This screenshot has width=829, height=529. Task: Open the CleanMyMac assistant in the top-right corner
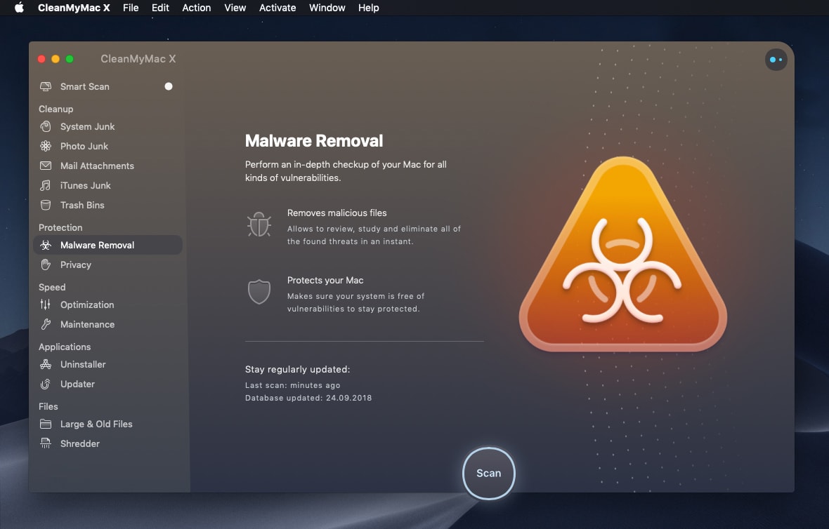pyautogui.click(x=776, y=60)
